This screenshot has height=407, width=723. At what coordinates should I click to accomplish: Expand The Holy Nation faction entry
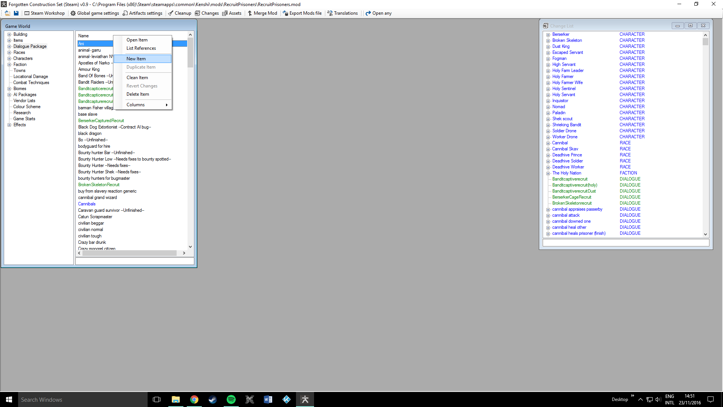point(548,173)
